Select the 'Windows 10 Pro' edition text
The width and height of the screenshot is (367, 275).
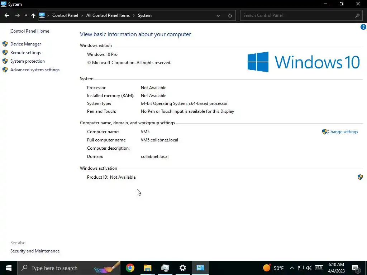102,54
